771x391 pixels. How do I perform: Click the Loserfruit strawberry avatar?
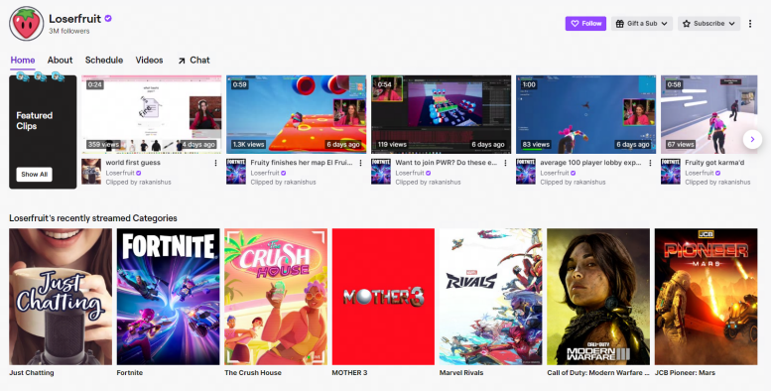26,23
